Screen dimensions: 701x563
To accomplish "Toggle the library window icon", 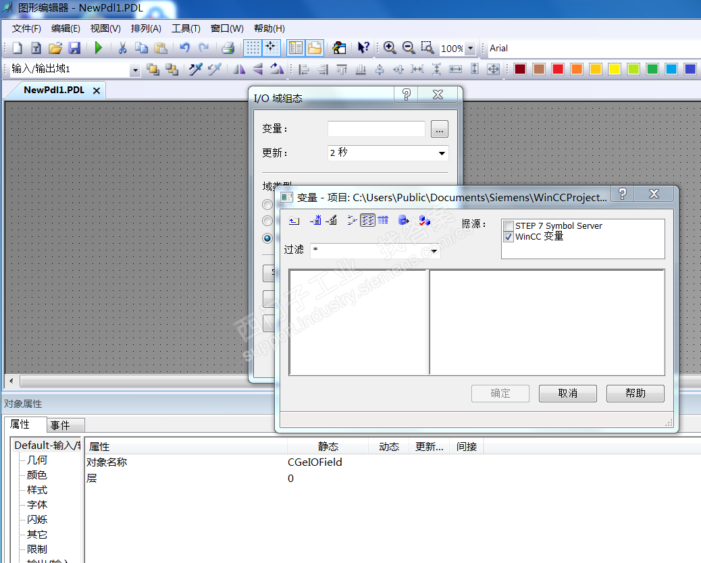I will pyautogui.click(x=315, y=48).
